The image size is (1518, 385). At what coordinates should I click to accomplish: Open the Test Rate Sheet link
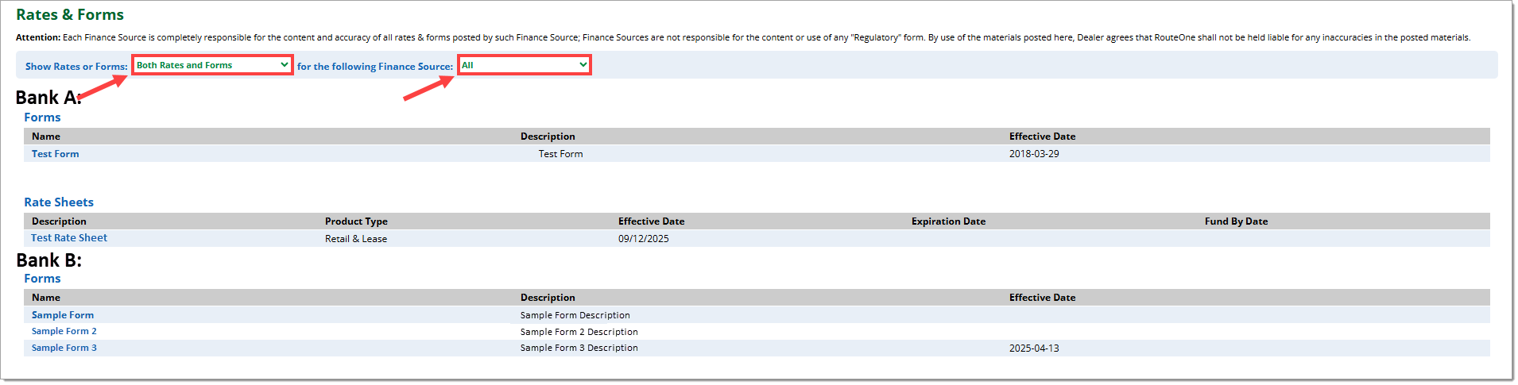[x=69, y=238]
